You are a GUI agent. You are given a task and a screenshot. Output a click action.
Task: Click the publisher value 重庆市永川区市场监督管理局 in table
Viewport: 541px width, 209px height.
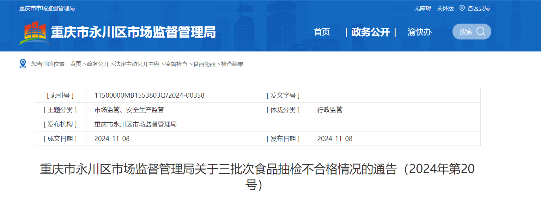coord(135,124)
